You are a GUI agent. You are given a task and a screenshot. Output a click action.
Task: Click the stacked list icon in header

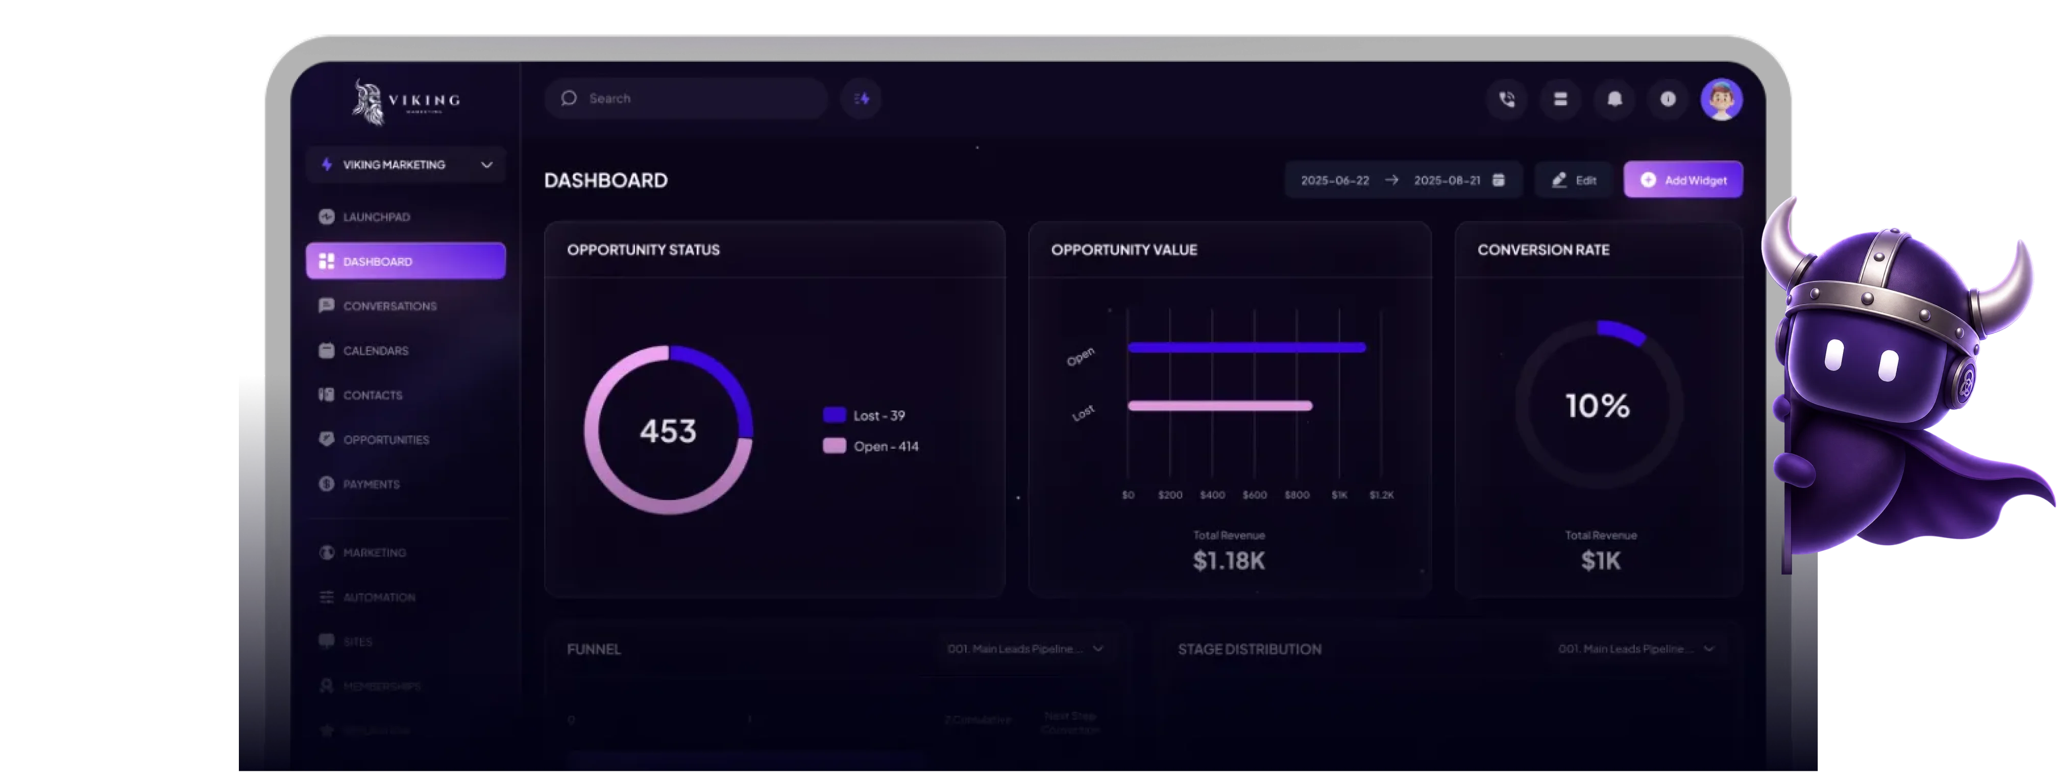click(1560, 99)
